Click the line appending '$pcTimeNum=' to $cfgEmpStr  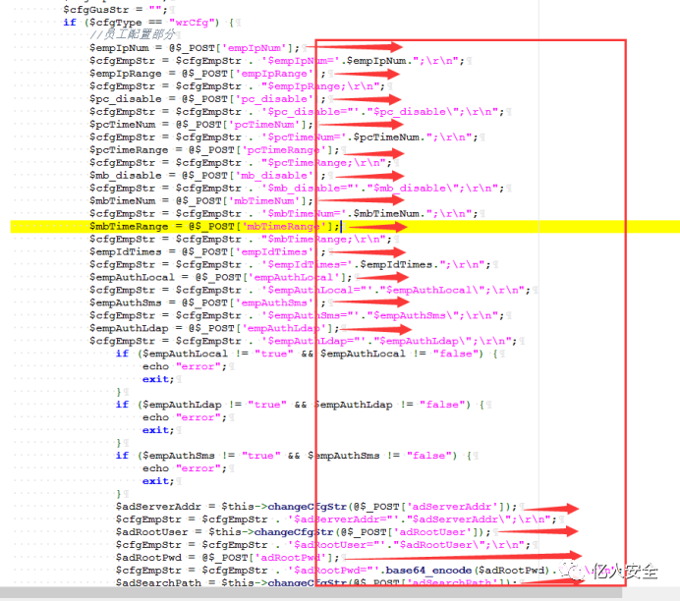pos(283,137)
